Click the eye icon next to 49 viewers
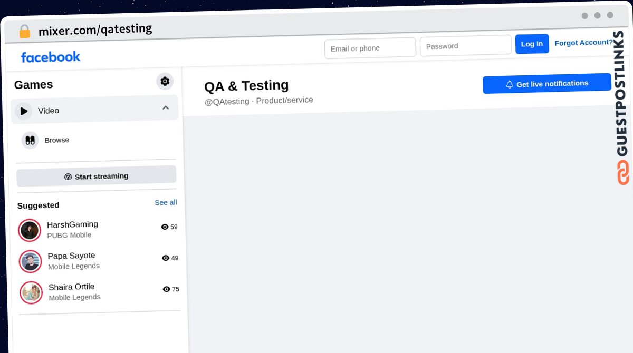This screenshot has height=353, width=633. [x=166, y=258]
